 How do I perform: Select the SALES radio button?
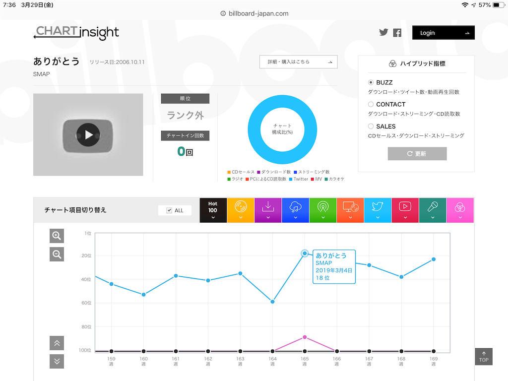pos(371,127)
